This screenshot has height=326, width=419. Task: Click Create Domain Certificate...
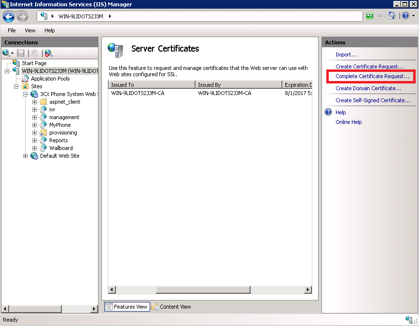tap(368, 88)
